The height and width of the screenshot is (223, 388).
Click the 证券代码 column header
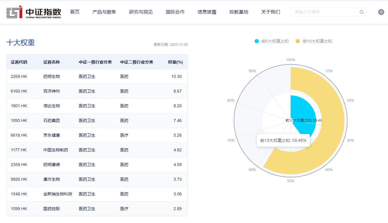point(19,62)
